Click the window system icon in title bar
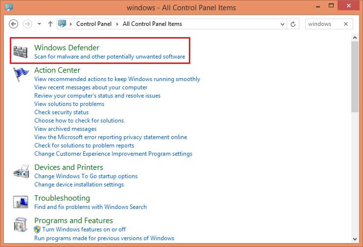This screenshot has height=247, width=363. [9, 7]
